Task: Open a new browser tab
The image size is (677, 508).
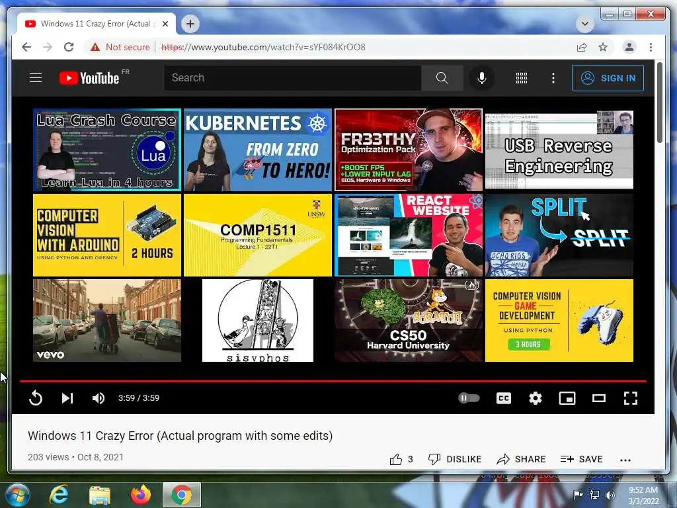Action: [x=190, y=24]
